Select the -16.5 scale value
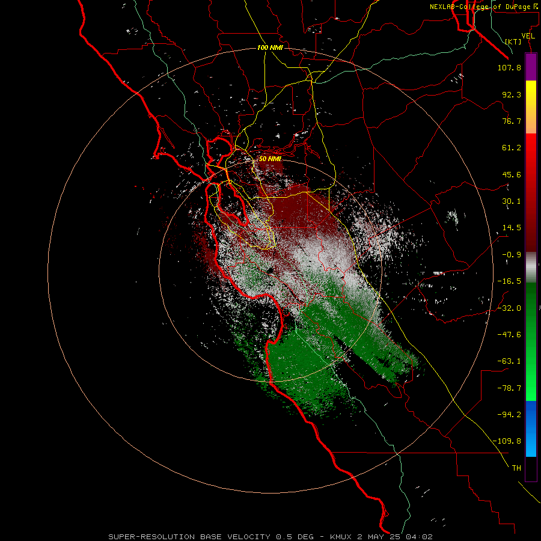This screenshot has width=541, height=541. click(509, 281)
